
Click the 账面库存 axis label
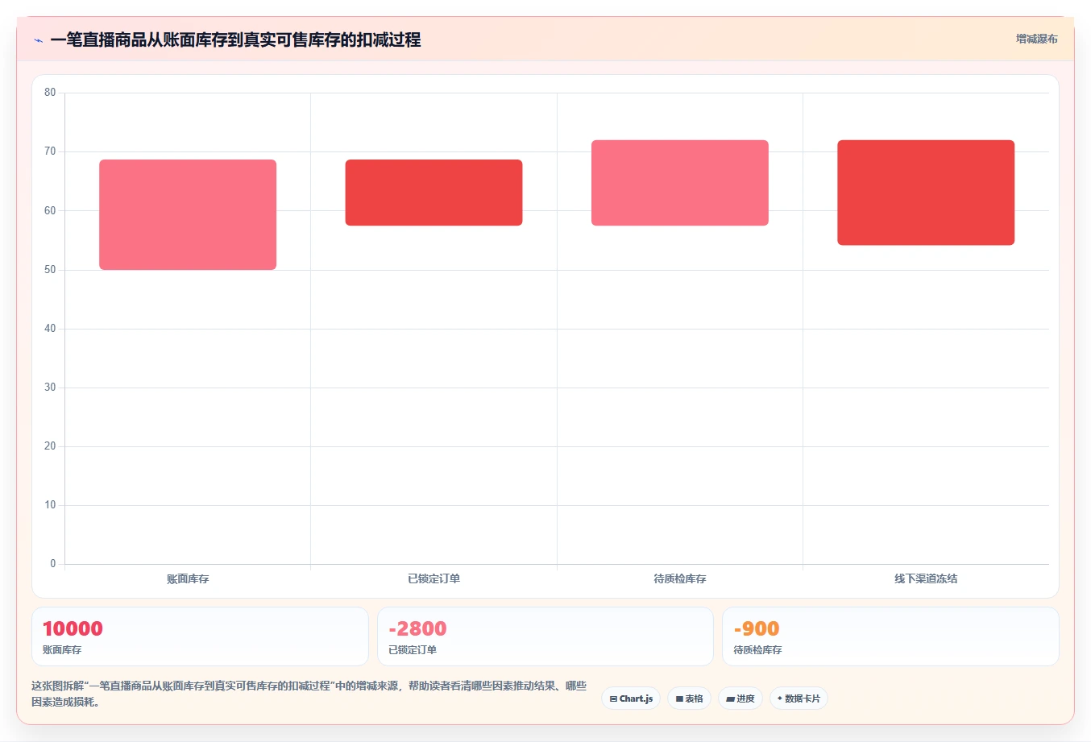point(188,578)
